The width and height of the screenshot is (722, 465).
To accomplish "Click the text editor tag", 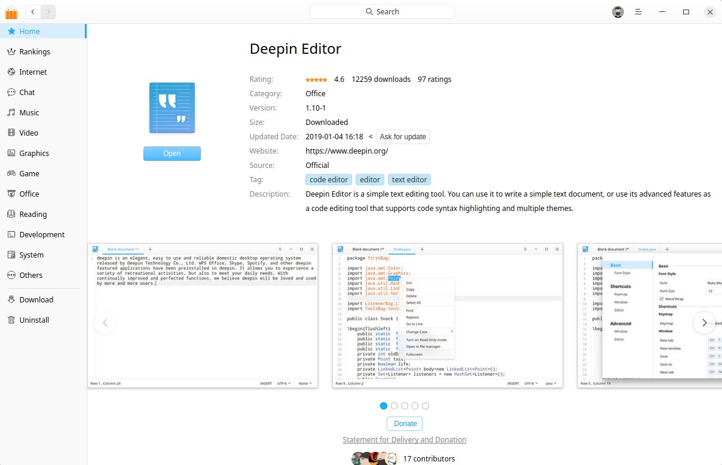I will 409,179.
